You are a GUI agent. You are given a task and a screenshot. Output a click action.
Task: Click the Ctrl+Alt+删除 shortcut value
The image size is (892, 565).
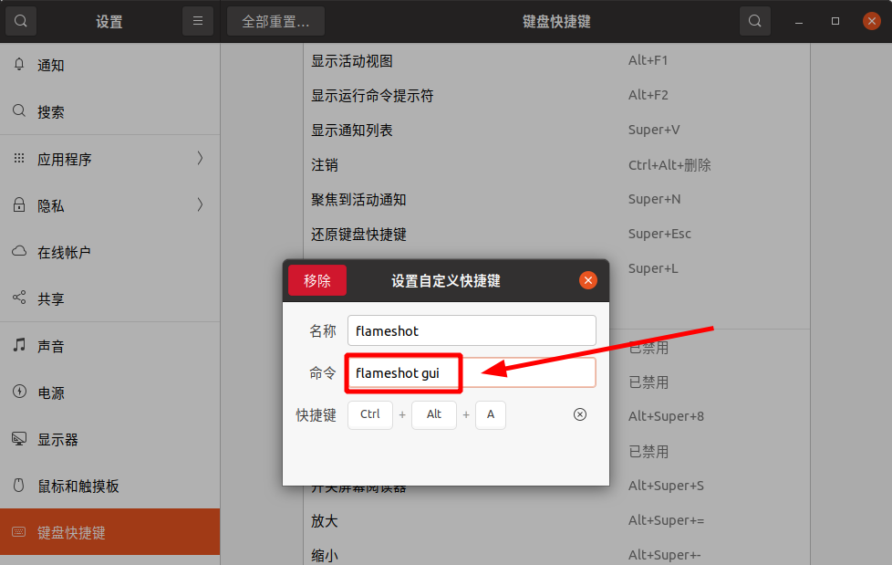pyautogui.click(x=669, y=165)
